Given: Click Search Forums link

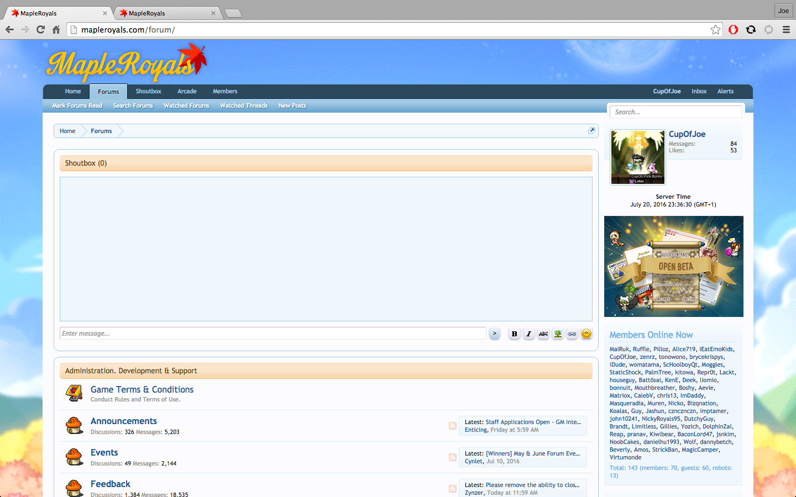Looking at the screenshot, I should pyautogui.click(x=133, y=106).
